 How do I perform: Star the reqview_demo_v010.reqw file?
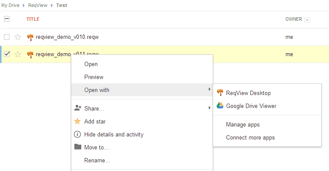coord(18,37)
